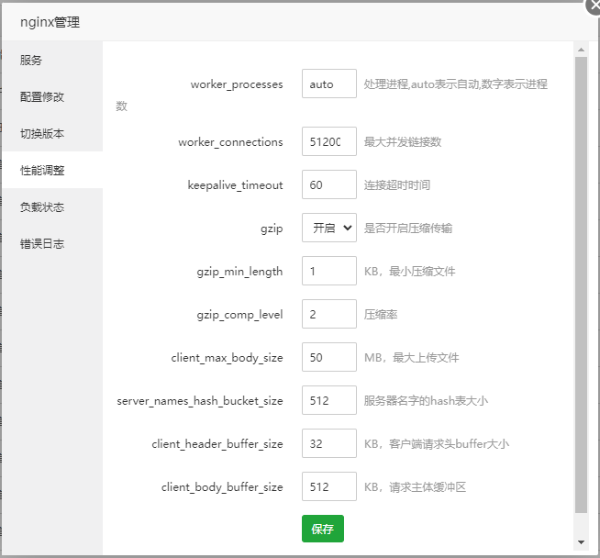Open the 服务 tab

[x=31, y=60]
